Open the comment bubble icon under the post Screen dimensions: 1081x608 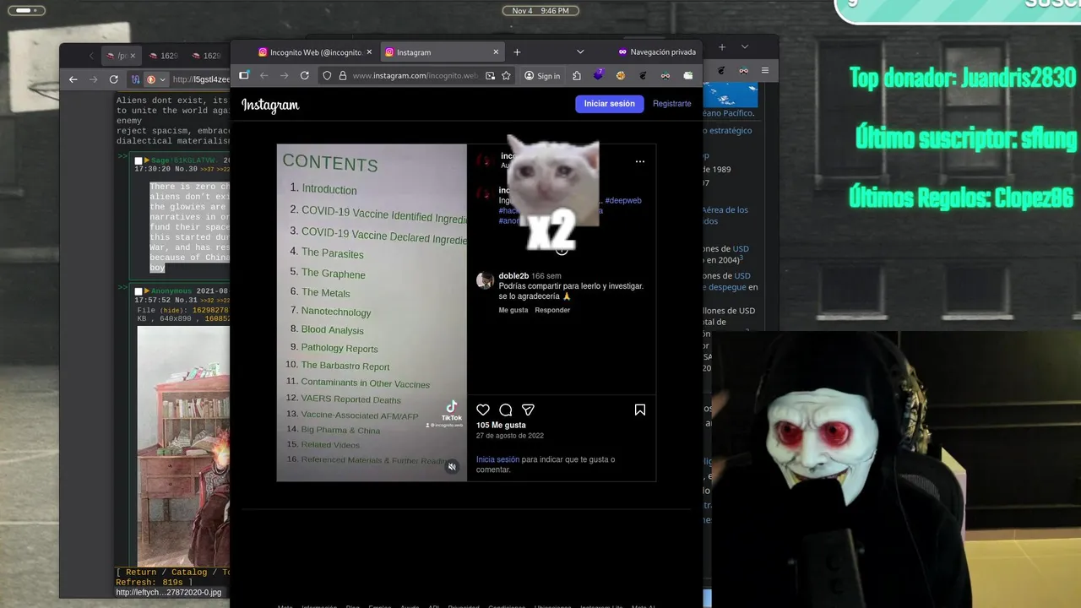click(x=505, y=410)
